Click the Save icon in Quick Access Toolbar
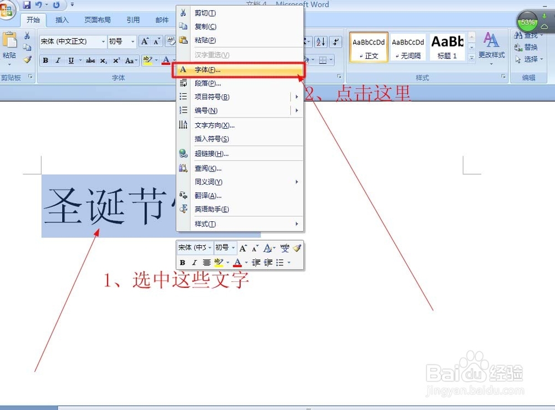Screen dimensions: 555x410 click(x=28, y=4)
